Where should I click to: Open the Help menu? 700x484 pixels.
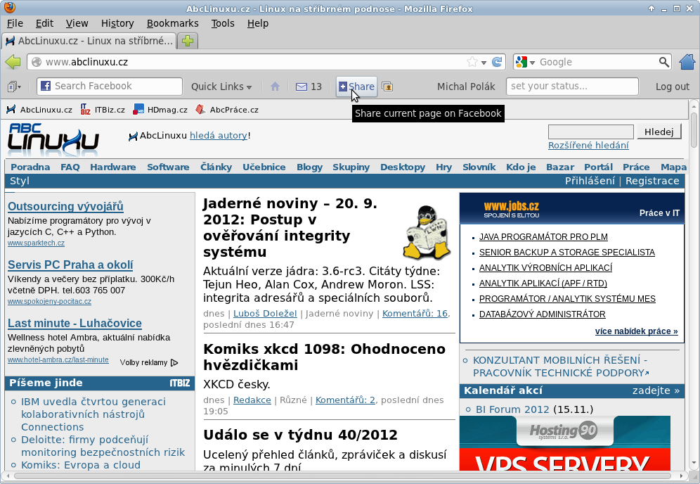point(258,23)
